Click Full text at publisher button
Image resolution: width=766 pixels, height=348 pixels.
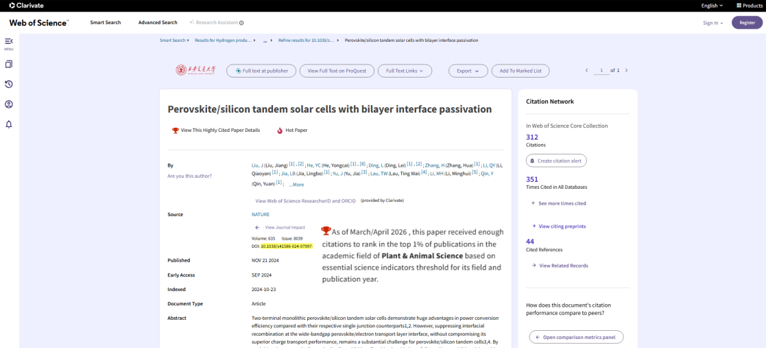click(261, 71)
